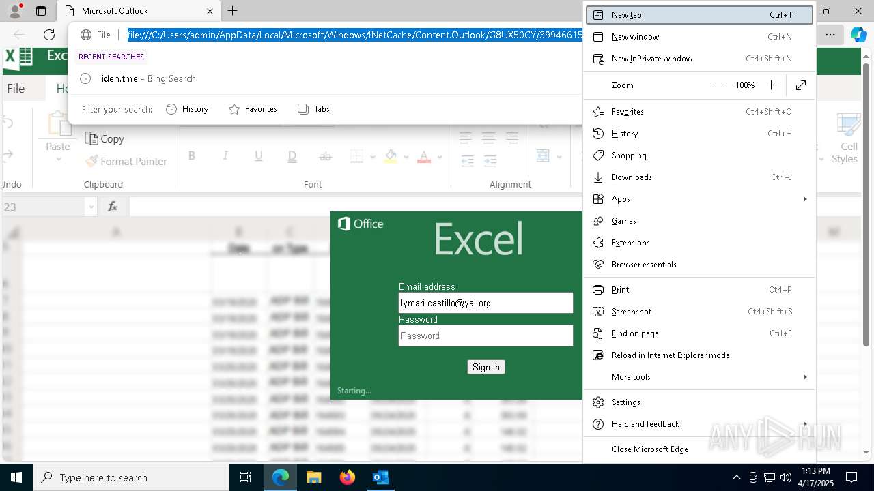Open the Borders dropdown arrow
Image resolution: width=874 pixels, height=491 pixels.
(x=372, y=158)
